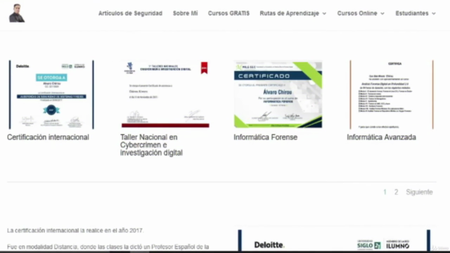
Task: Click the ILUMNO logo on bottom certificate
Action: 397,245
